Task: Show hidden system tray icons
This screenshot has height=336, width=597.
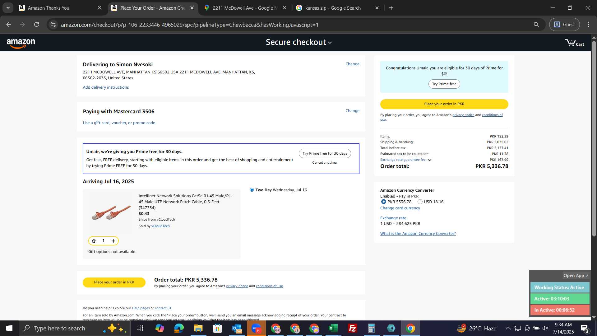Action: pos(508,328)
